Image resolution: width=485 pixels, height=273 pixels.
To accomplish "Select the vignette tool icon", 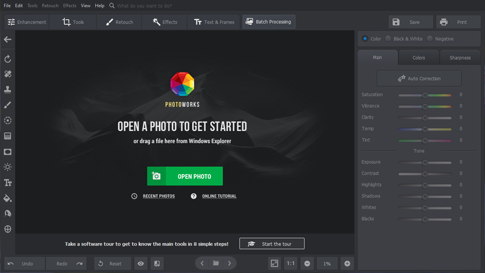I will click(8, 152).
